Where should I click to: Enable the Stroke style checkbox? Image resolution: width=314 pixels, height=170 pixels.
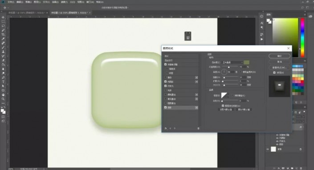[x=165, y=77]
